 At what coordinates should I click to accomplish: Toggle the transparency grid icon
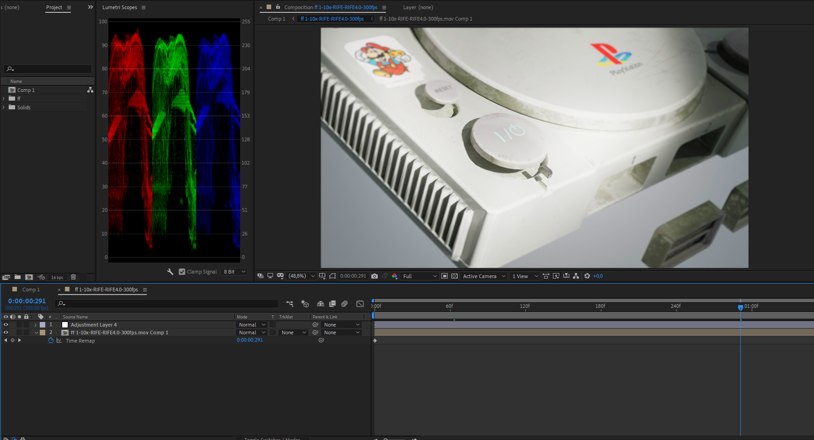454,276
